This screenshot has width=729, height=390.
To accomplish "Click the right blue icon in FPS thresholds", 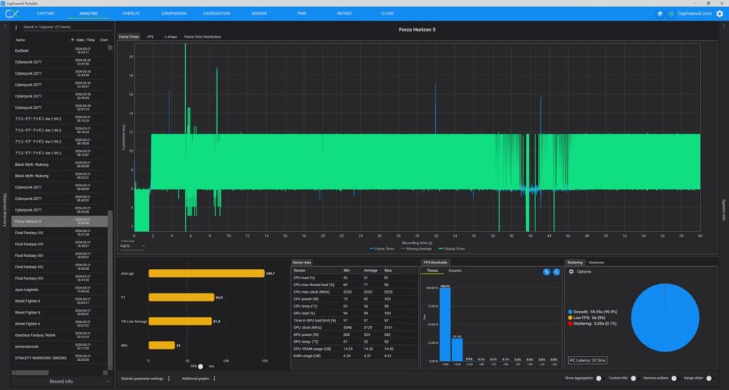I will point(555,271).
